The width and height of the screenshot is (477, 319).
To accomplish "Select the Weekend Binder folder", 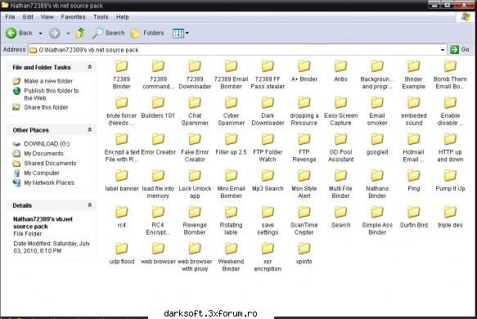I will [x=232, y=258].
